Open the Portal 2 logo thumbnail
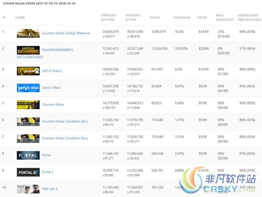The width and height of the screenshot is (262, 197). pos(28,172)
